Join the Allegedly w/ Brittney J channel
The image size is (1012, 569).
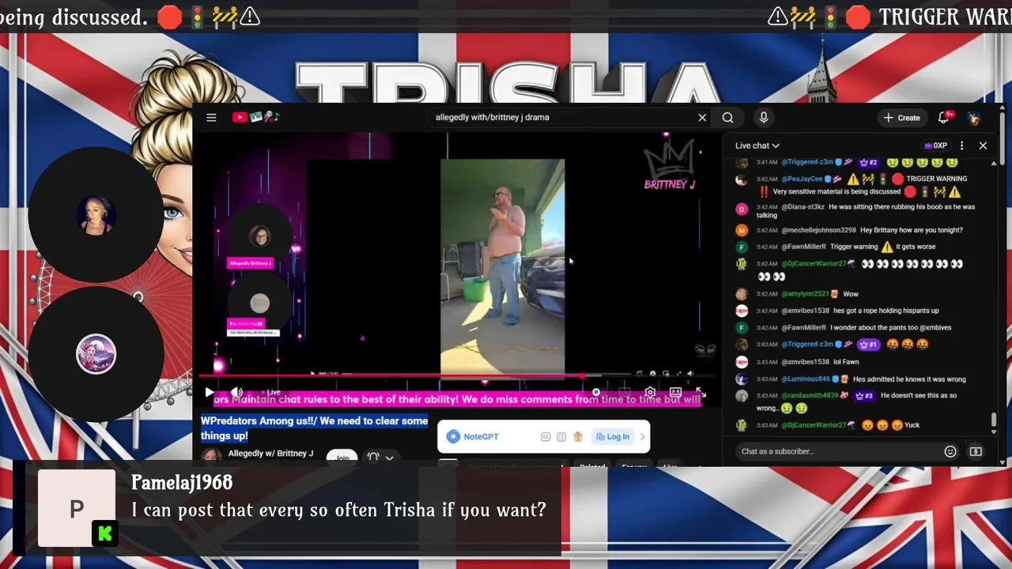pos(342,458)
